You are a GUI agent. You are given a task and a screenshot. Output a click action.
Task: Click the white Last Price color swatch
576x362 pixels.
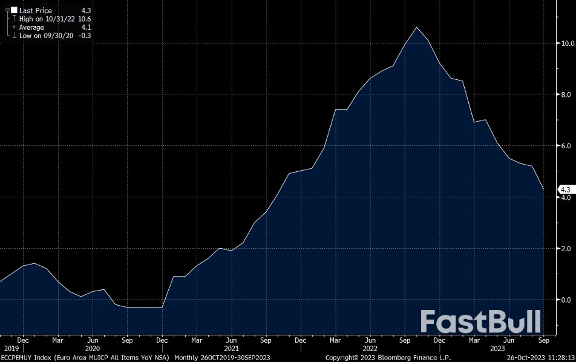coord(14,10)
